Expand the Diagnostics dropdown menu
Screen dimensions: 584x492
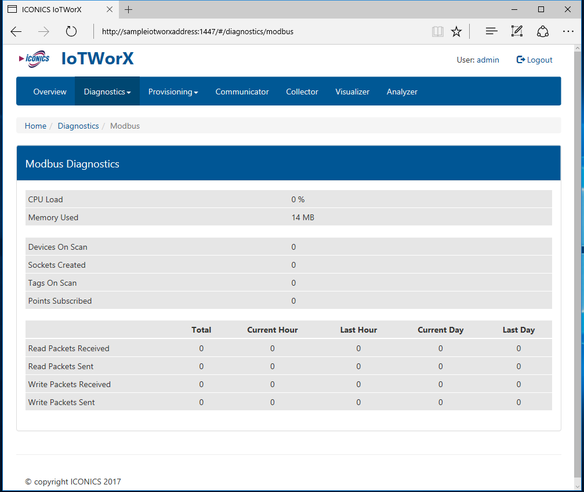107,92
